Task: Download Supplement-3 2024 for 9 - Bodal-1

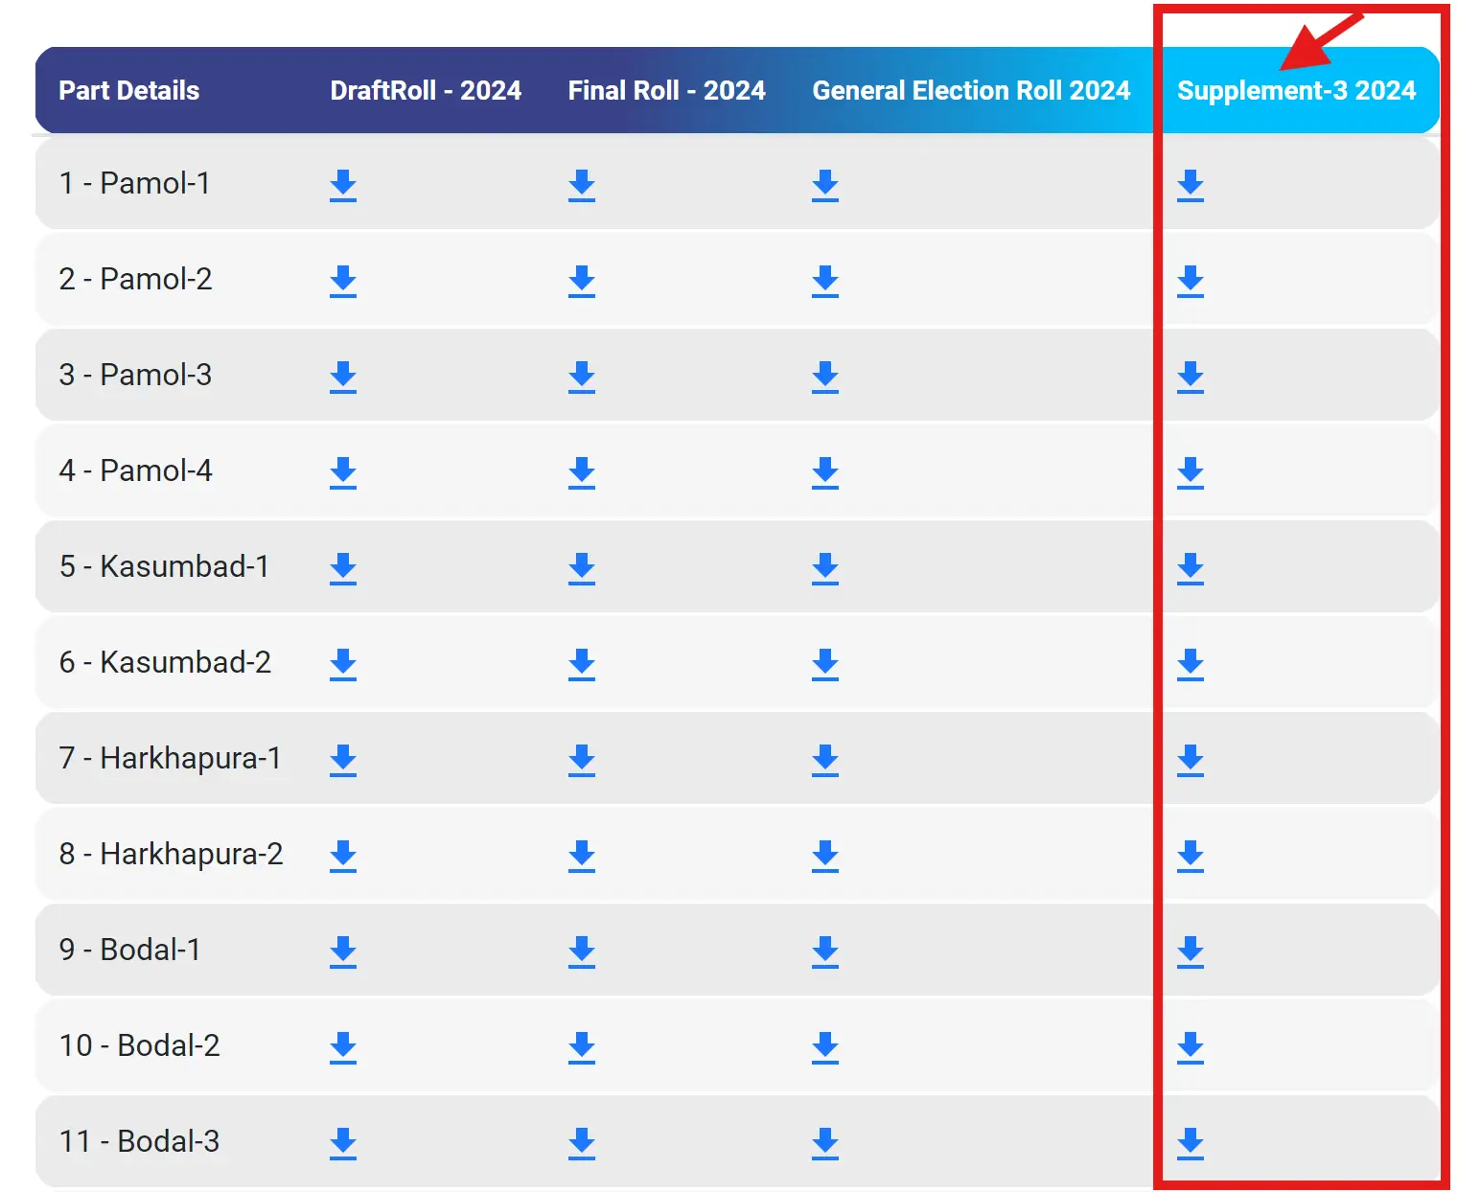Action: pos(1191,951)
